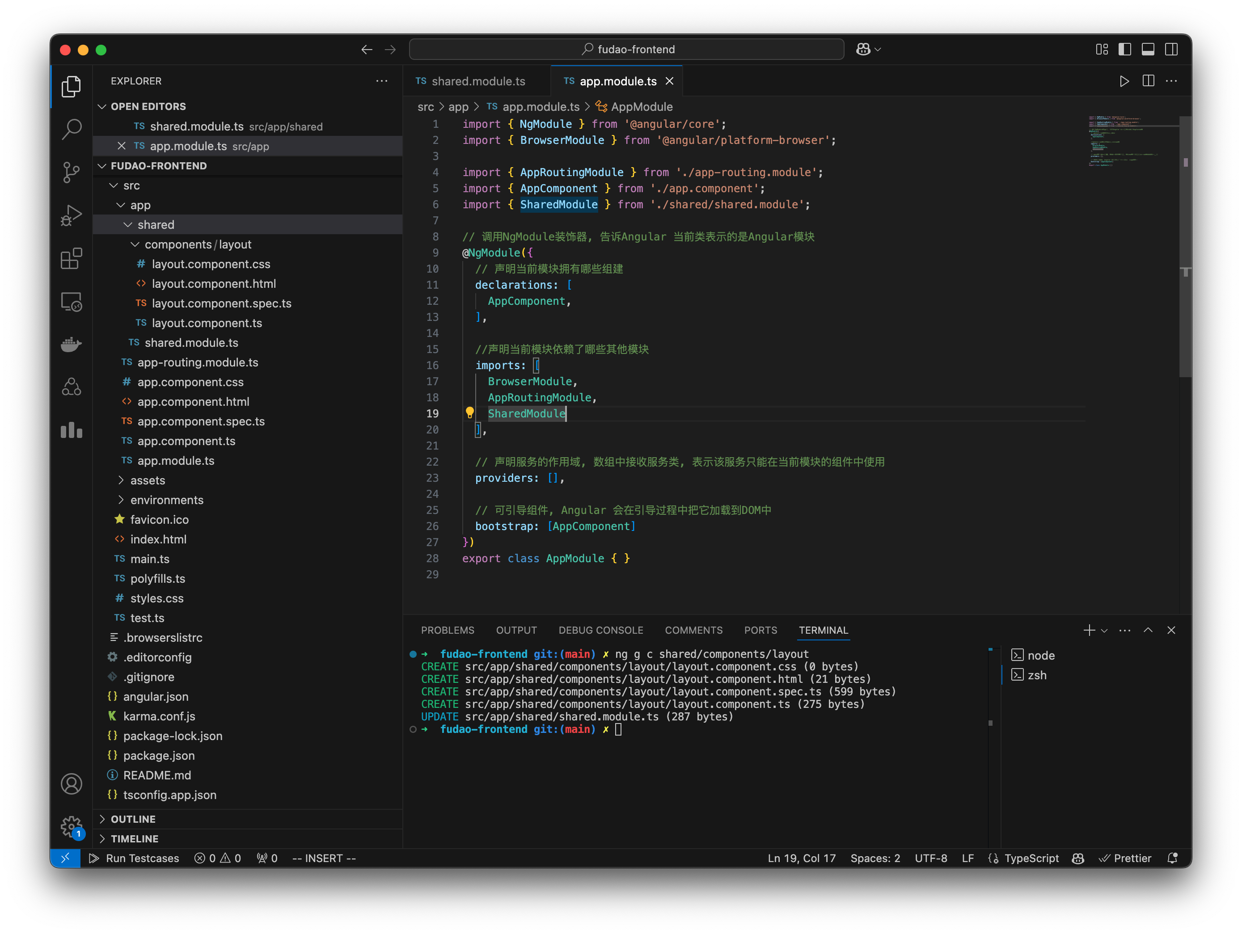
Task: Click the fudao-frontend search command box
Action: coord(627,50)
